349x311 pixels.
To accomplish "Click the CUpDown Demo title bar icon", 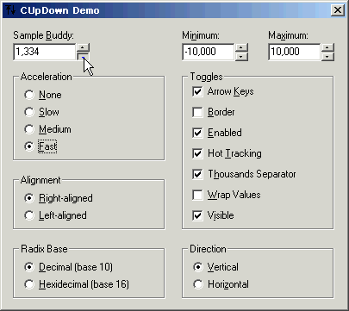I will coord(10,10).
